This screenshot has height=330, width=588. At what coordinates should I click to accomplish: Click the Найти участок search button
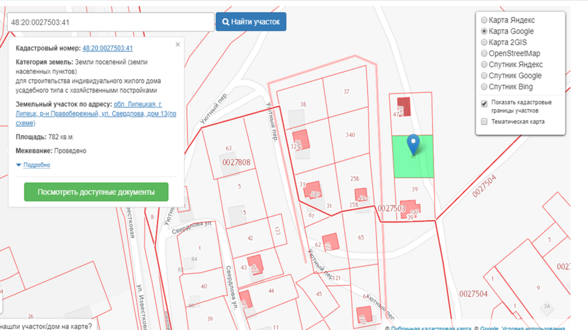(x=251, y=22)
